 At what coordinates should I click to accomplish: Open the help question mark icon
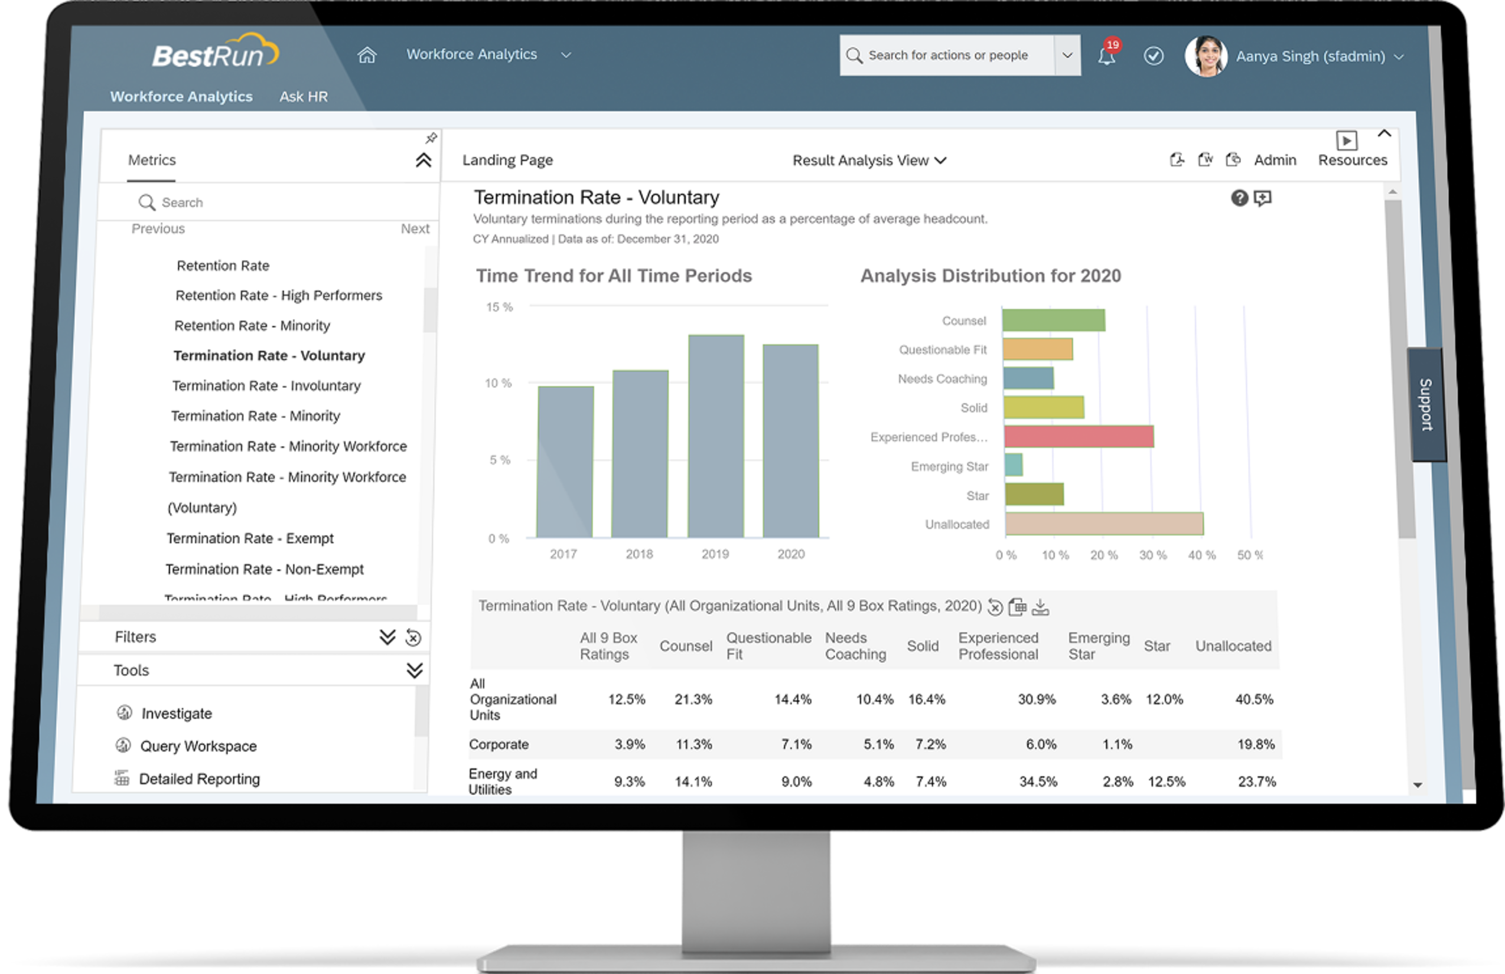(x=1239, y=198)
